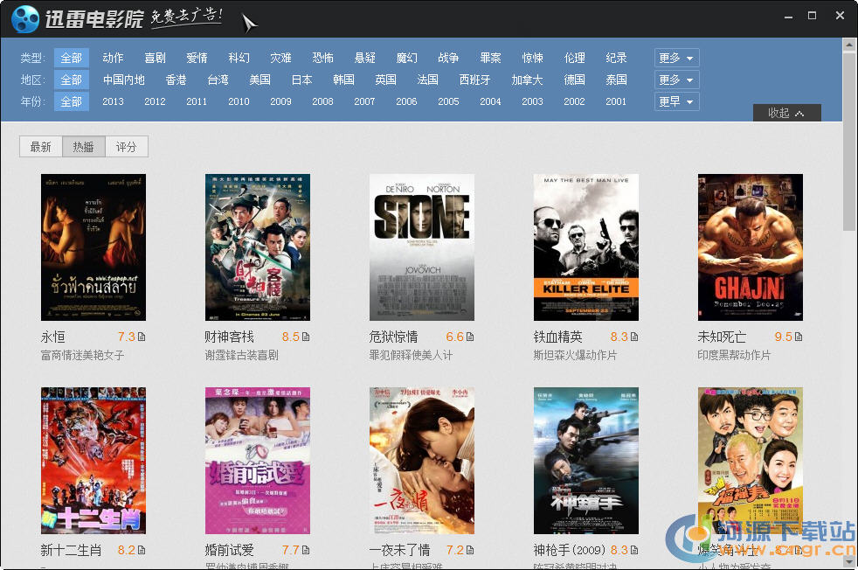
Task: Filter region by 中国内地
Action: click(x=124, y=80)
